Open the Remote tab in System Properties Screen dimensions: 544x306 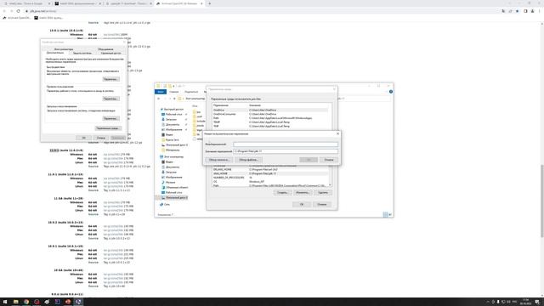(x=110, y=53)
